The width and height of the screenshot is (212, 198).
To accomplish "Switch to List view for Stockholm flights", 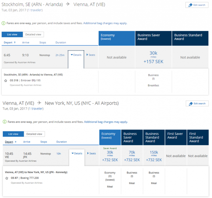I will pyautogui.click(x=12, y=35).
